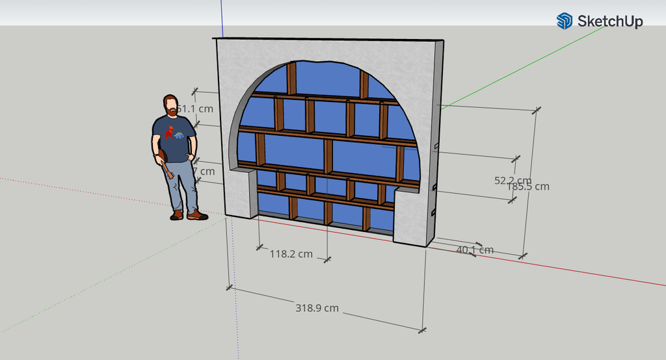This screenshot has height=360, width=666.
Task: Click the topmost left vertical wooden divider
Action: pyautogui.click(x=292, y=78)
